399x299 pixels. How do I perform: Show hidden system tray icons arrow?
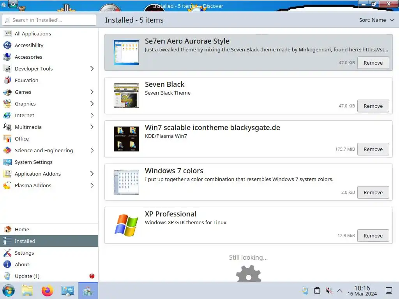pos(340,290)
